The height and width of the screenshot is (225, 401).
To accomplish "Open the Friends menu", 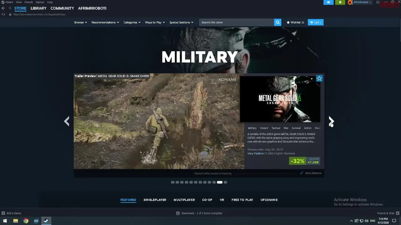I will point(29,2).
